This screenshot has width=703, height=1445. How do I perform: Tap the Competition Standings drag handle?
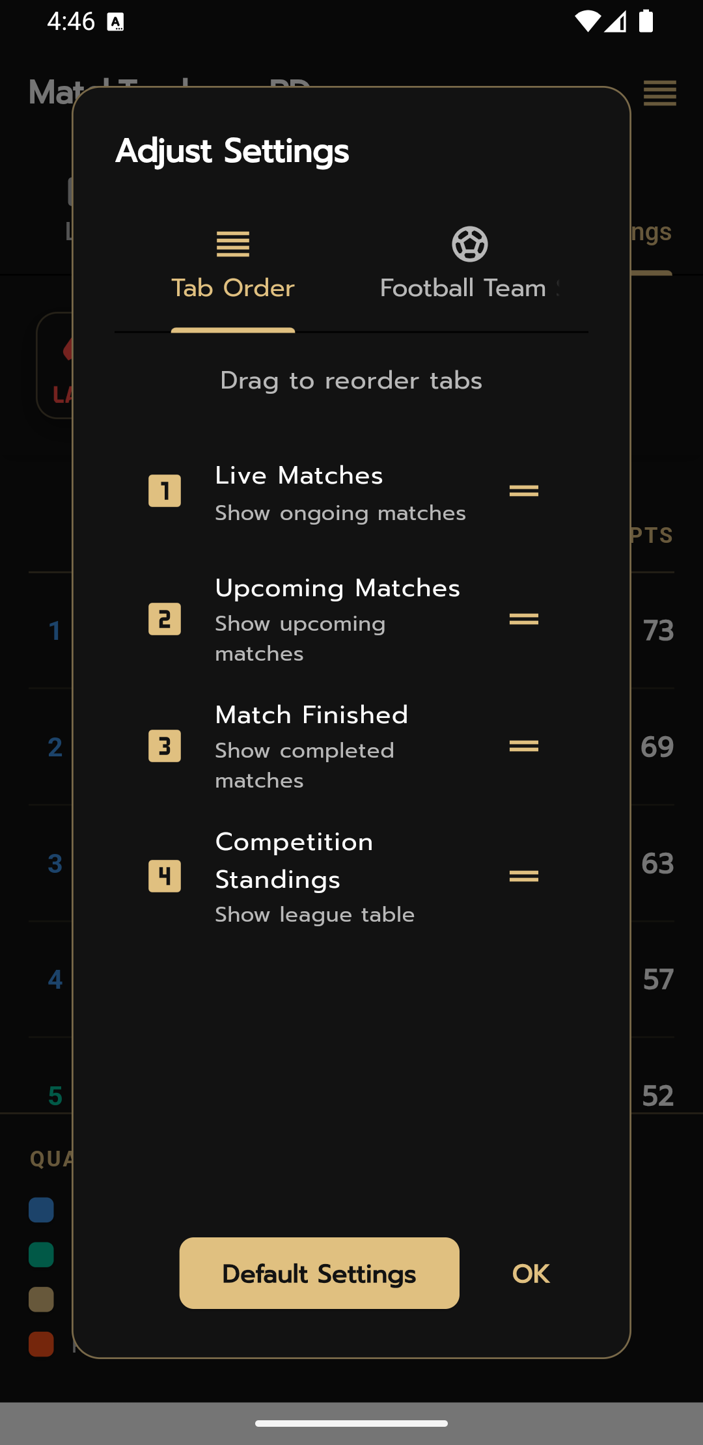(x=523, y=876)
